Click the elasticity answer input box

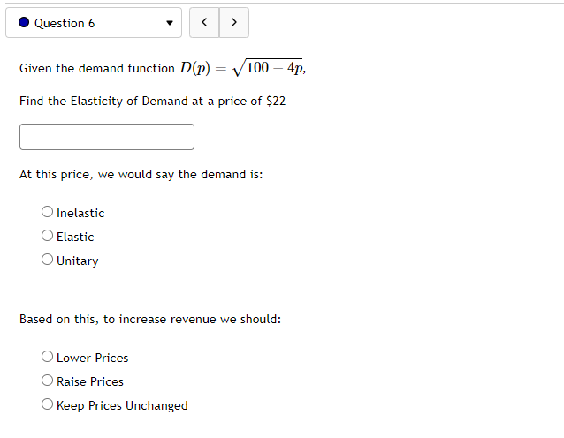tap(107, 137)
